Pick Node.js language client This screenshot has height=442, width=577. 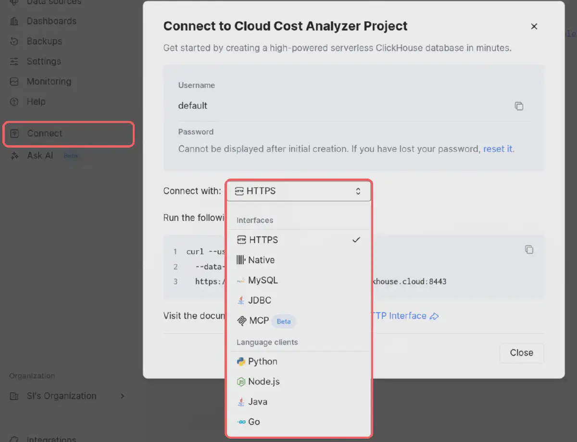299,382
